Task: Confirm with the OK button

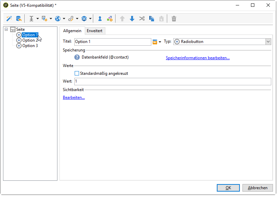Action: click(228, 188)
